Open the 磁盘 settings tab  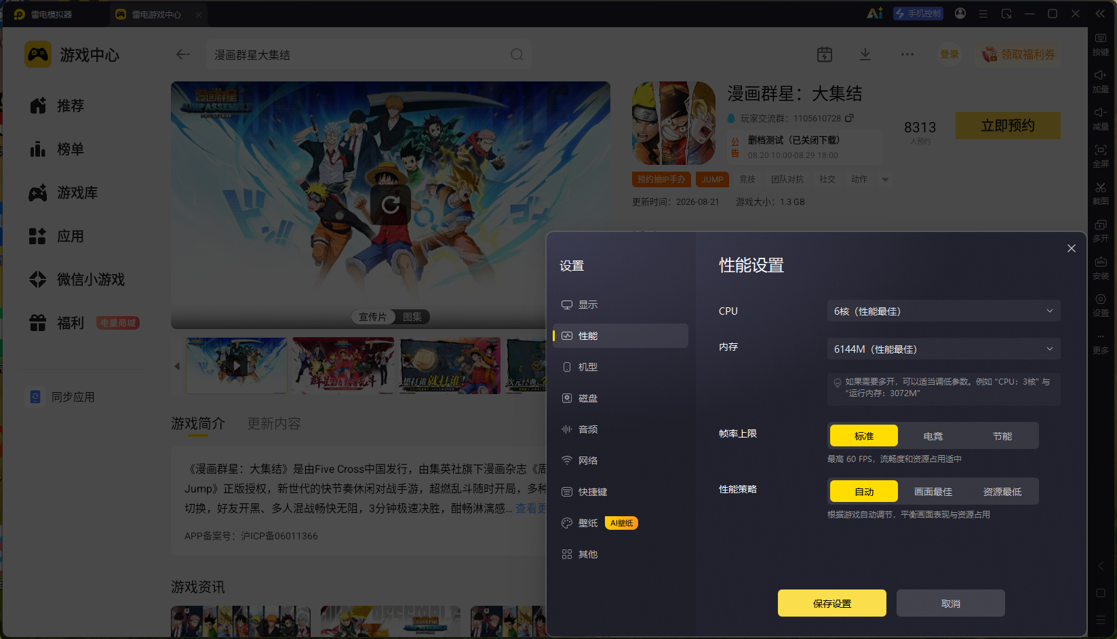pos(621,398)
